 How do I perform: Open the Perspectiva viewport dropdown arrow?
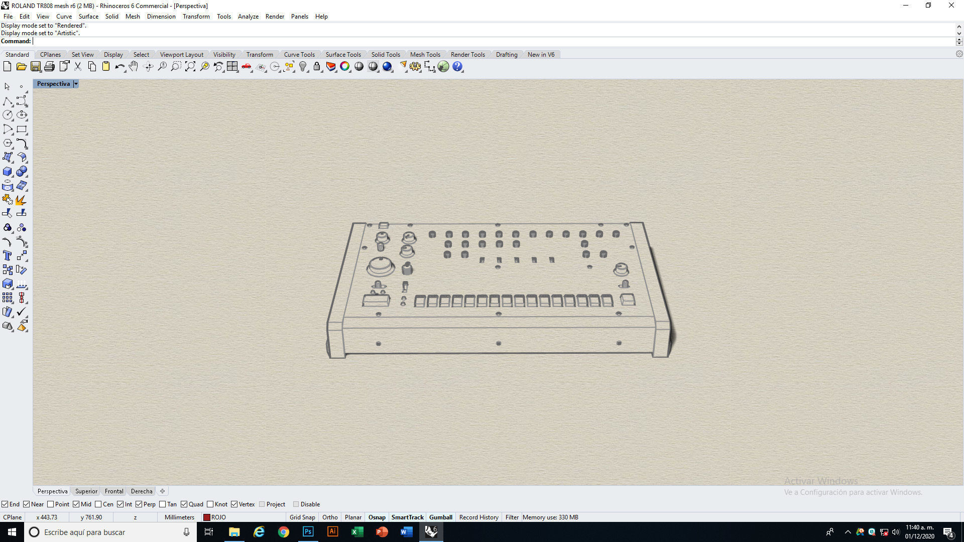coord(76,84)
